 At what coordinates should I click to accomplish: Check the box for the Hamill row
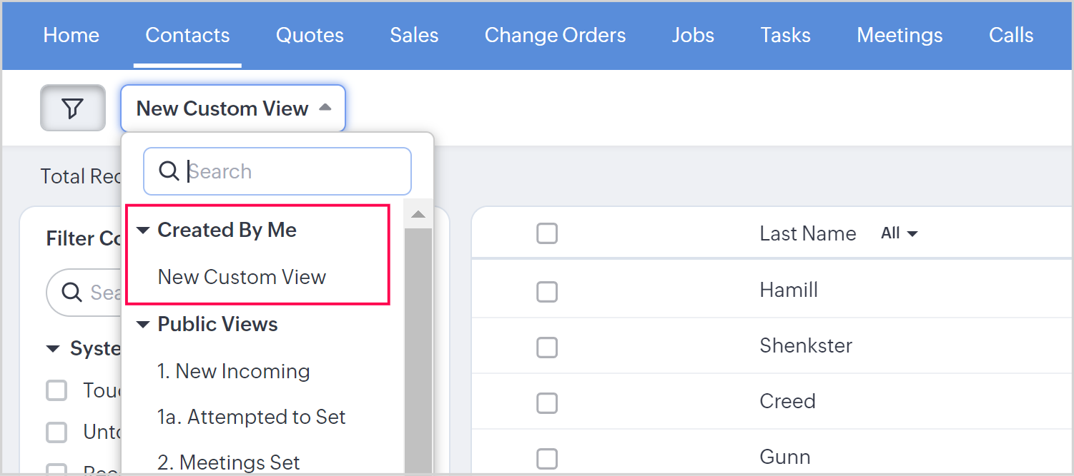547,290
